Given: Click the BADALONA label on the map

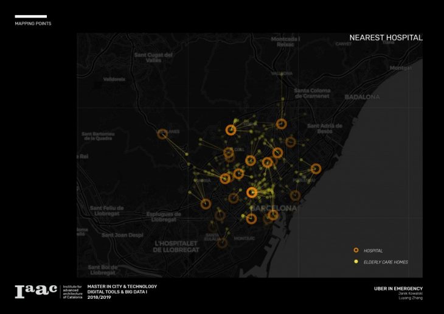Looking at the screenshot, I should click(x=362, y=97).
